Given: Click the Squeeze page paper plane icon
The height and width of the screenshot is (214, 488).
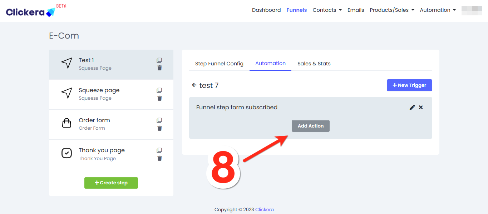Looking at the screenshot, I should click(x=66, y=93).
